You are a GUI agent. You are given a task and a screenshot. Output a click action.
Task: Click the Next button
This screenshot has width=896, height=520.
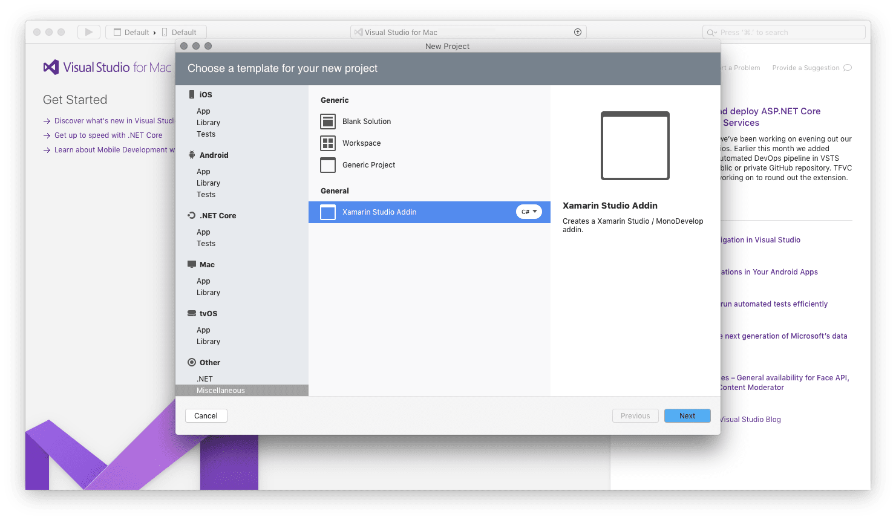click(x=687, y=416)
